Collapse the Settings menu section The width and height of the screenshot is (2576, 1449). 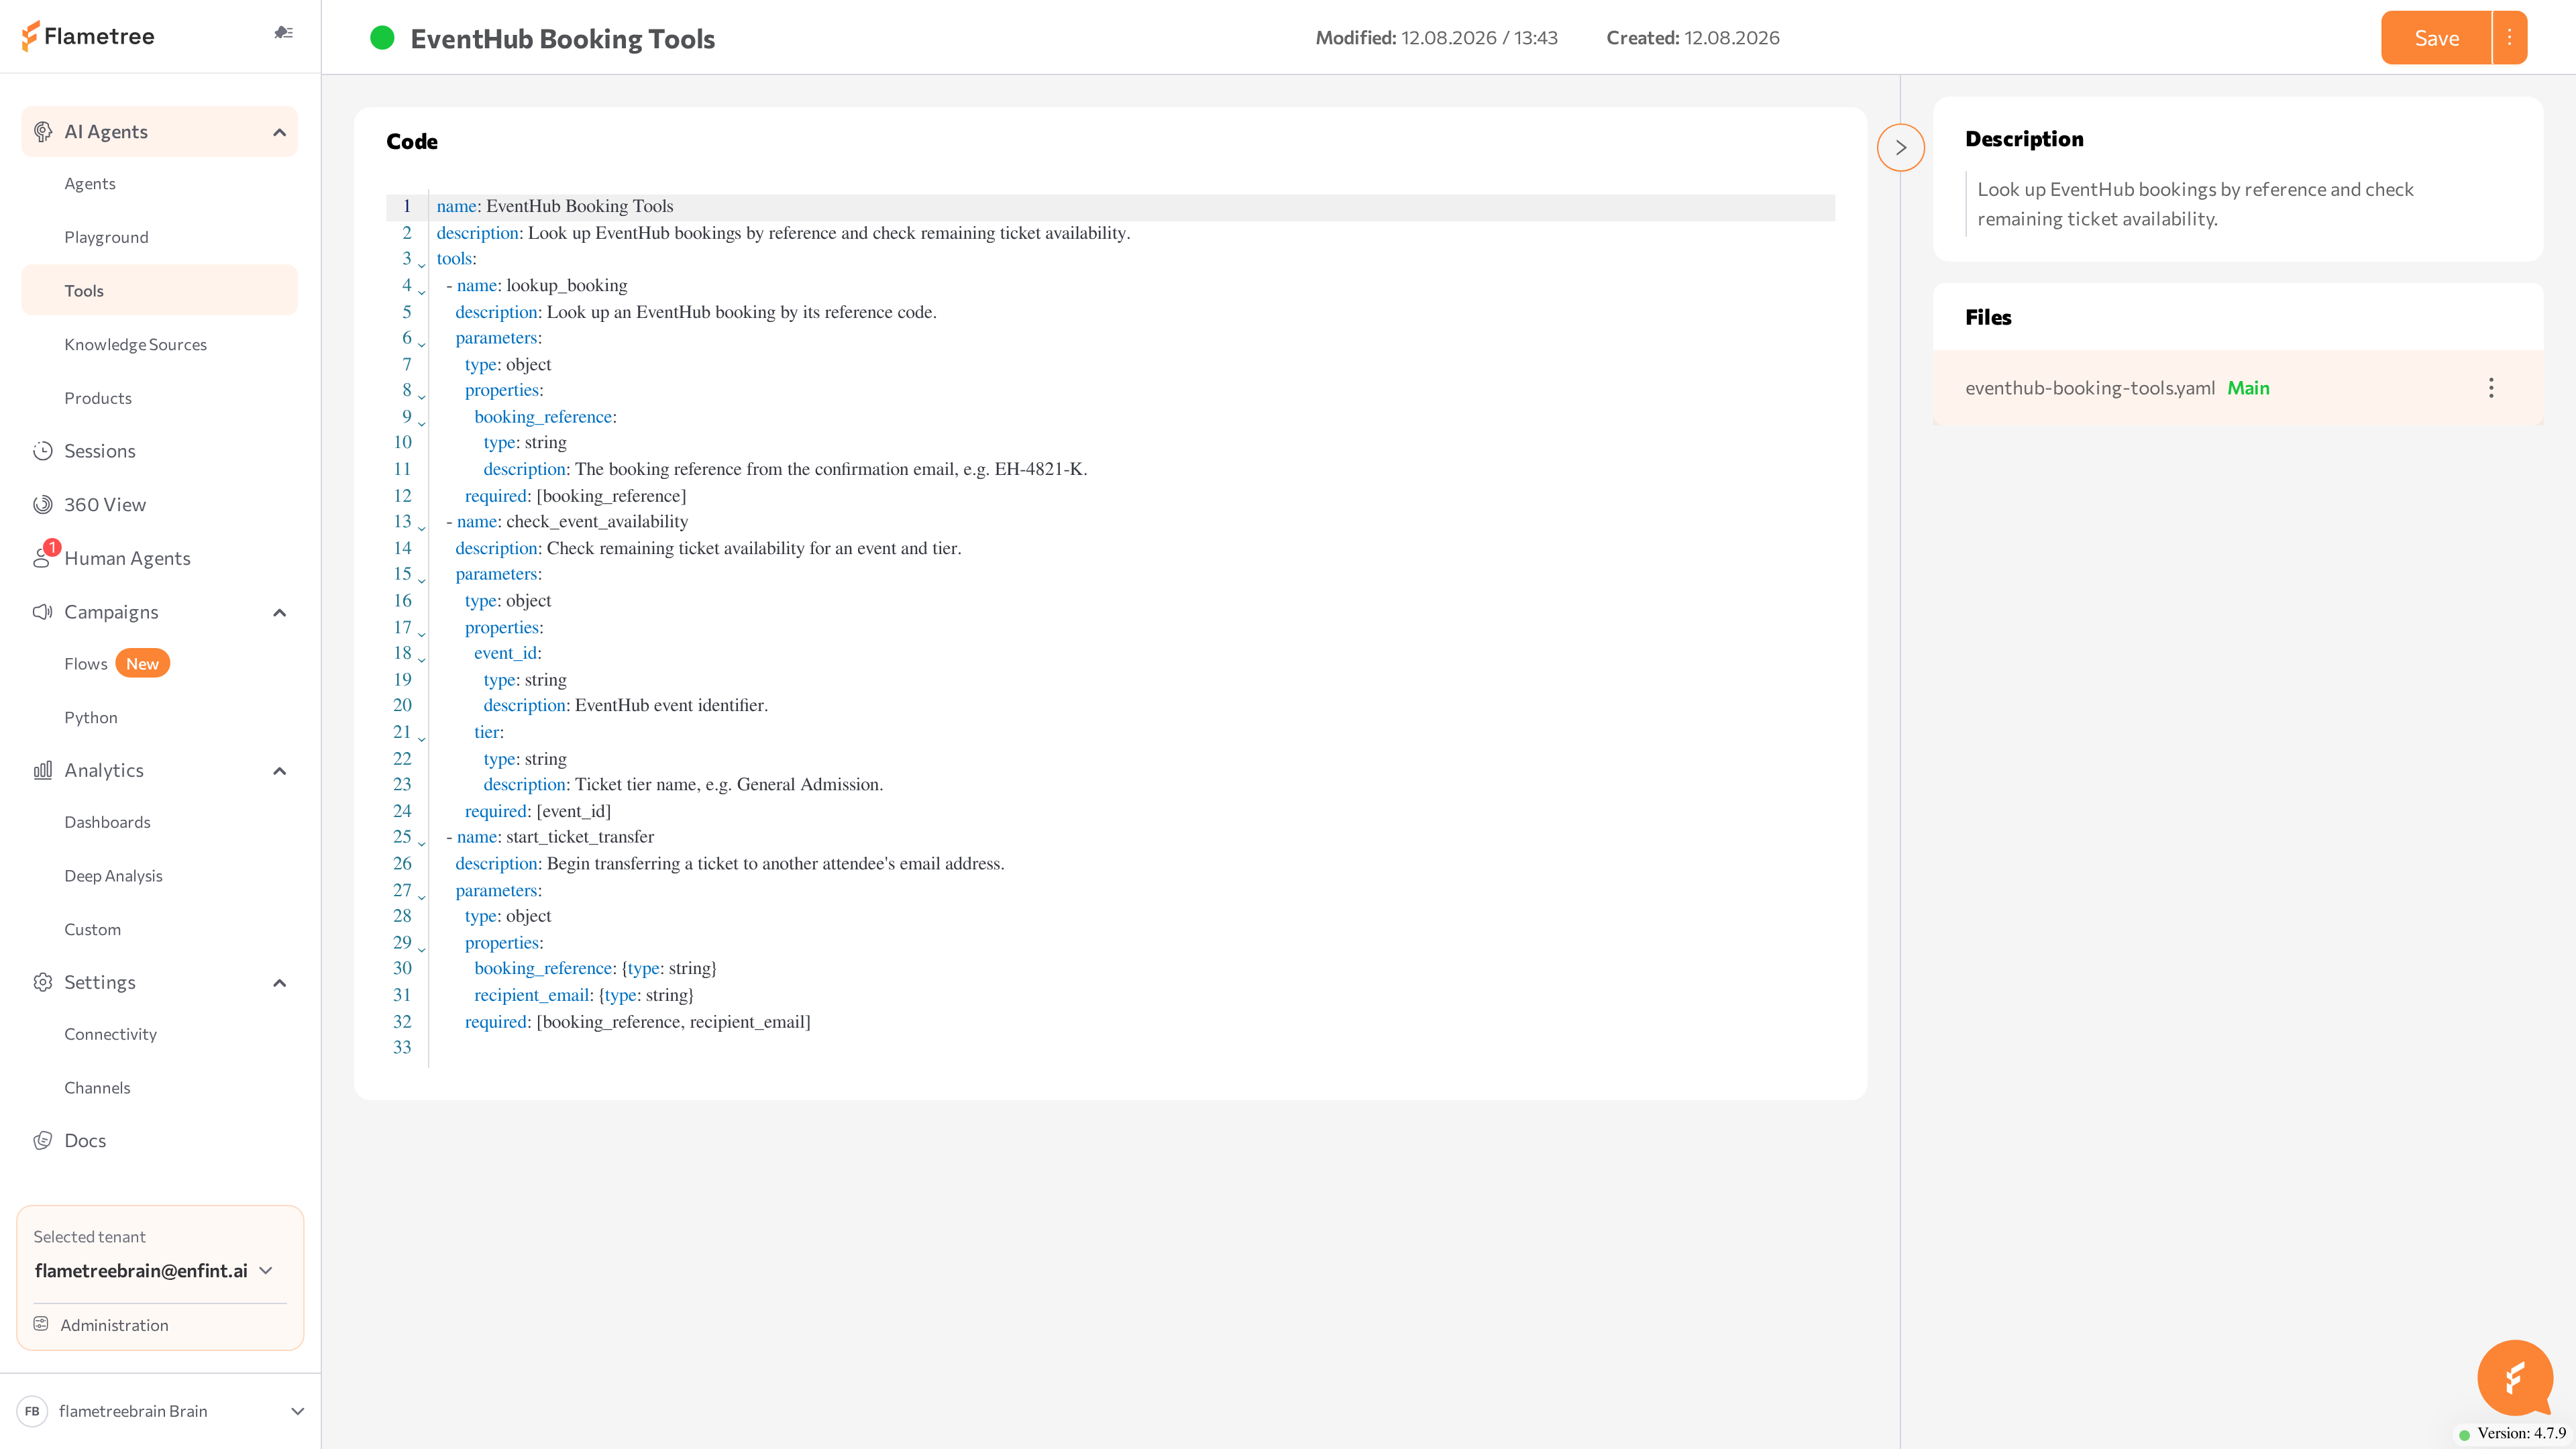click(280, 982)
